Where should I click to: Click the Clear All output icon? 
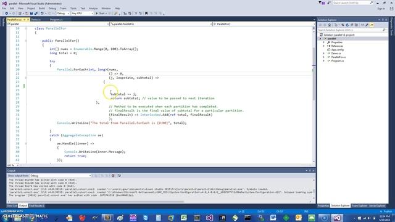(113, 176)
